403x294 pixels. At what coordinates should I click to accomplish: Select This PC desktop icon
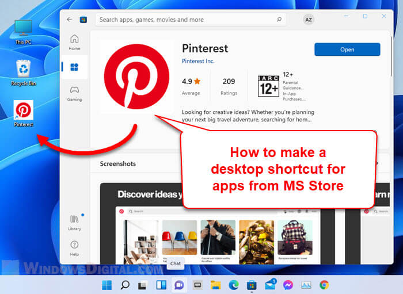click(24, 30)
